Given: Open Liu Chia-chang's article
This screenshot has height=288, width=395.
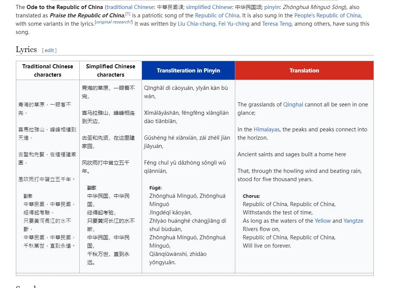Looking at the screenshot, I should [x=197, y=24].
